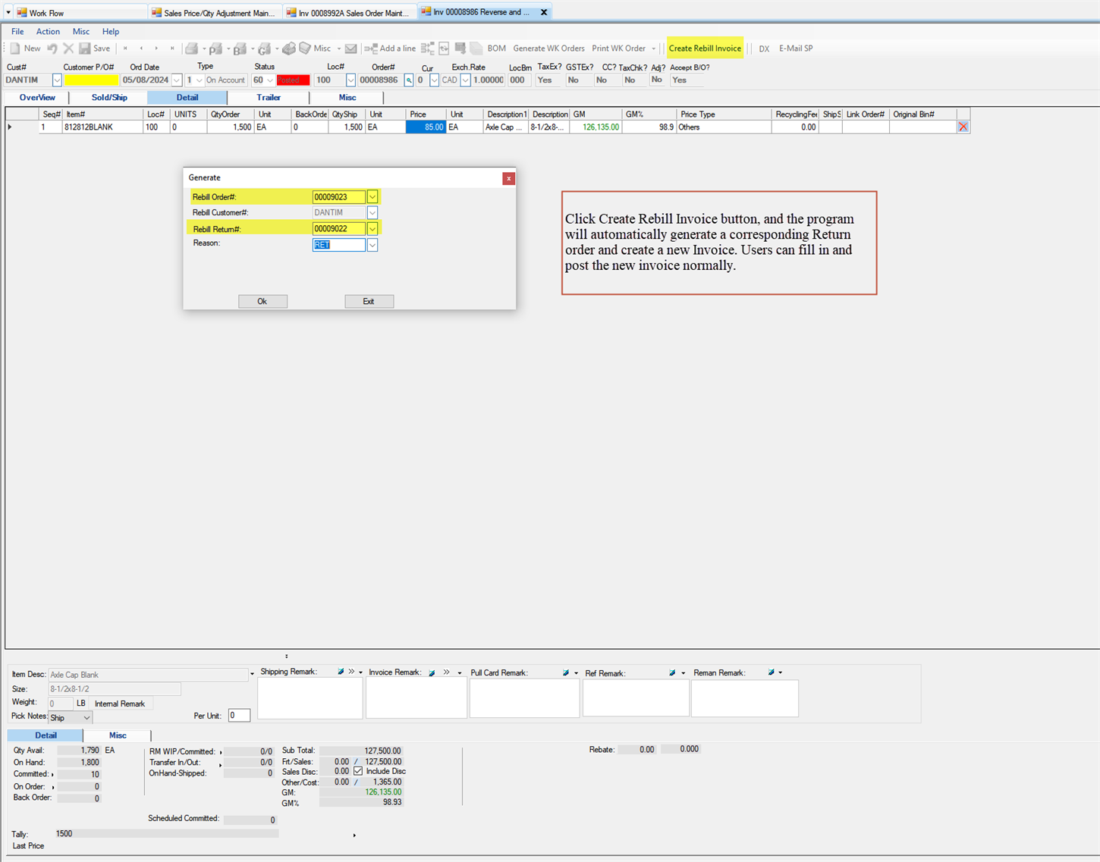The image size is (1100, 862).
Task: Click the Undo arrow icon
Action: 52,48
